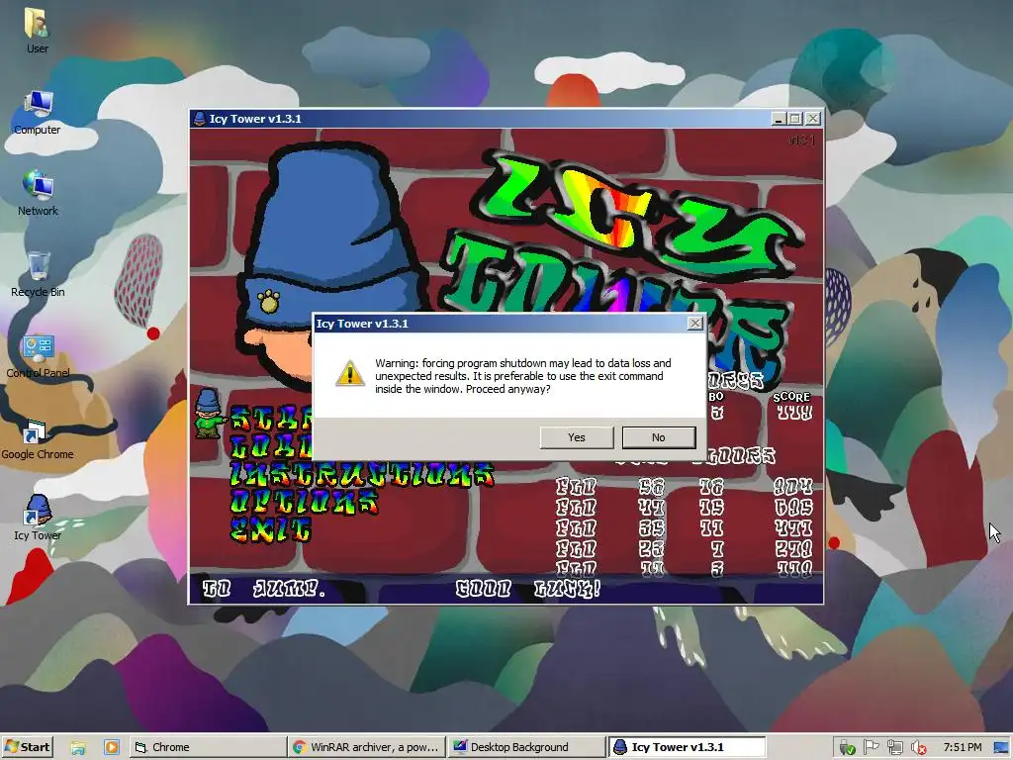Viewport: 1013px width, 760px height.
Task: Click the score 904 in the high score list
Action: [x=793, y=487]
